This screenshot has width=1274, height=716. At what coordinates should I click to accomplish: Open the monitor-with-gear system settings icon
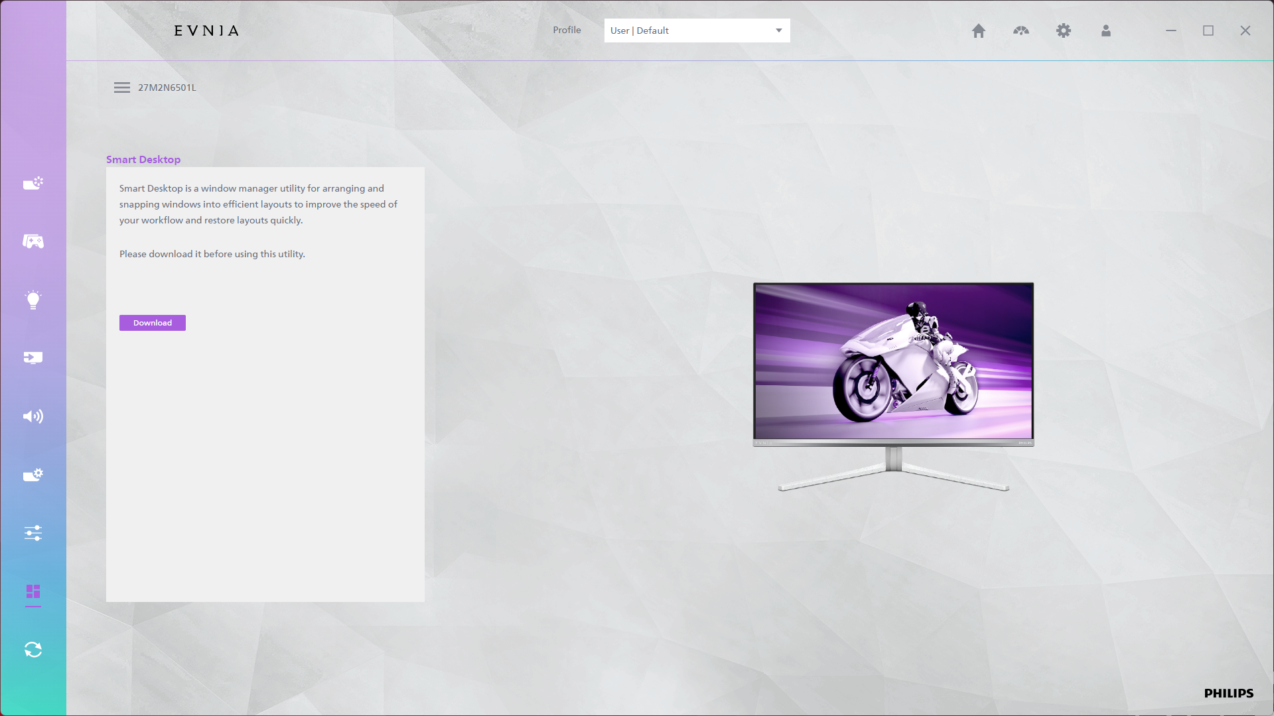[x=33, y=475]
